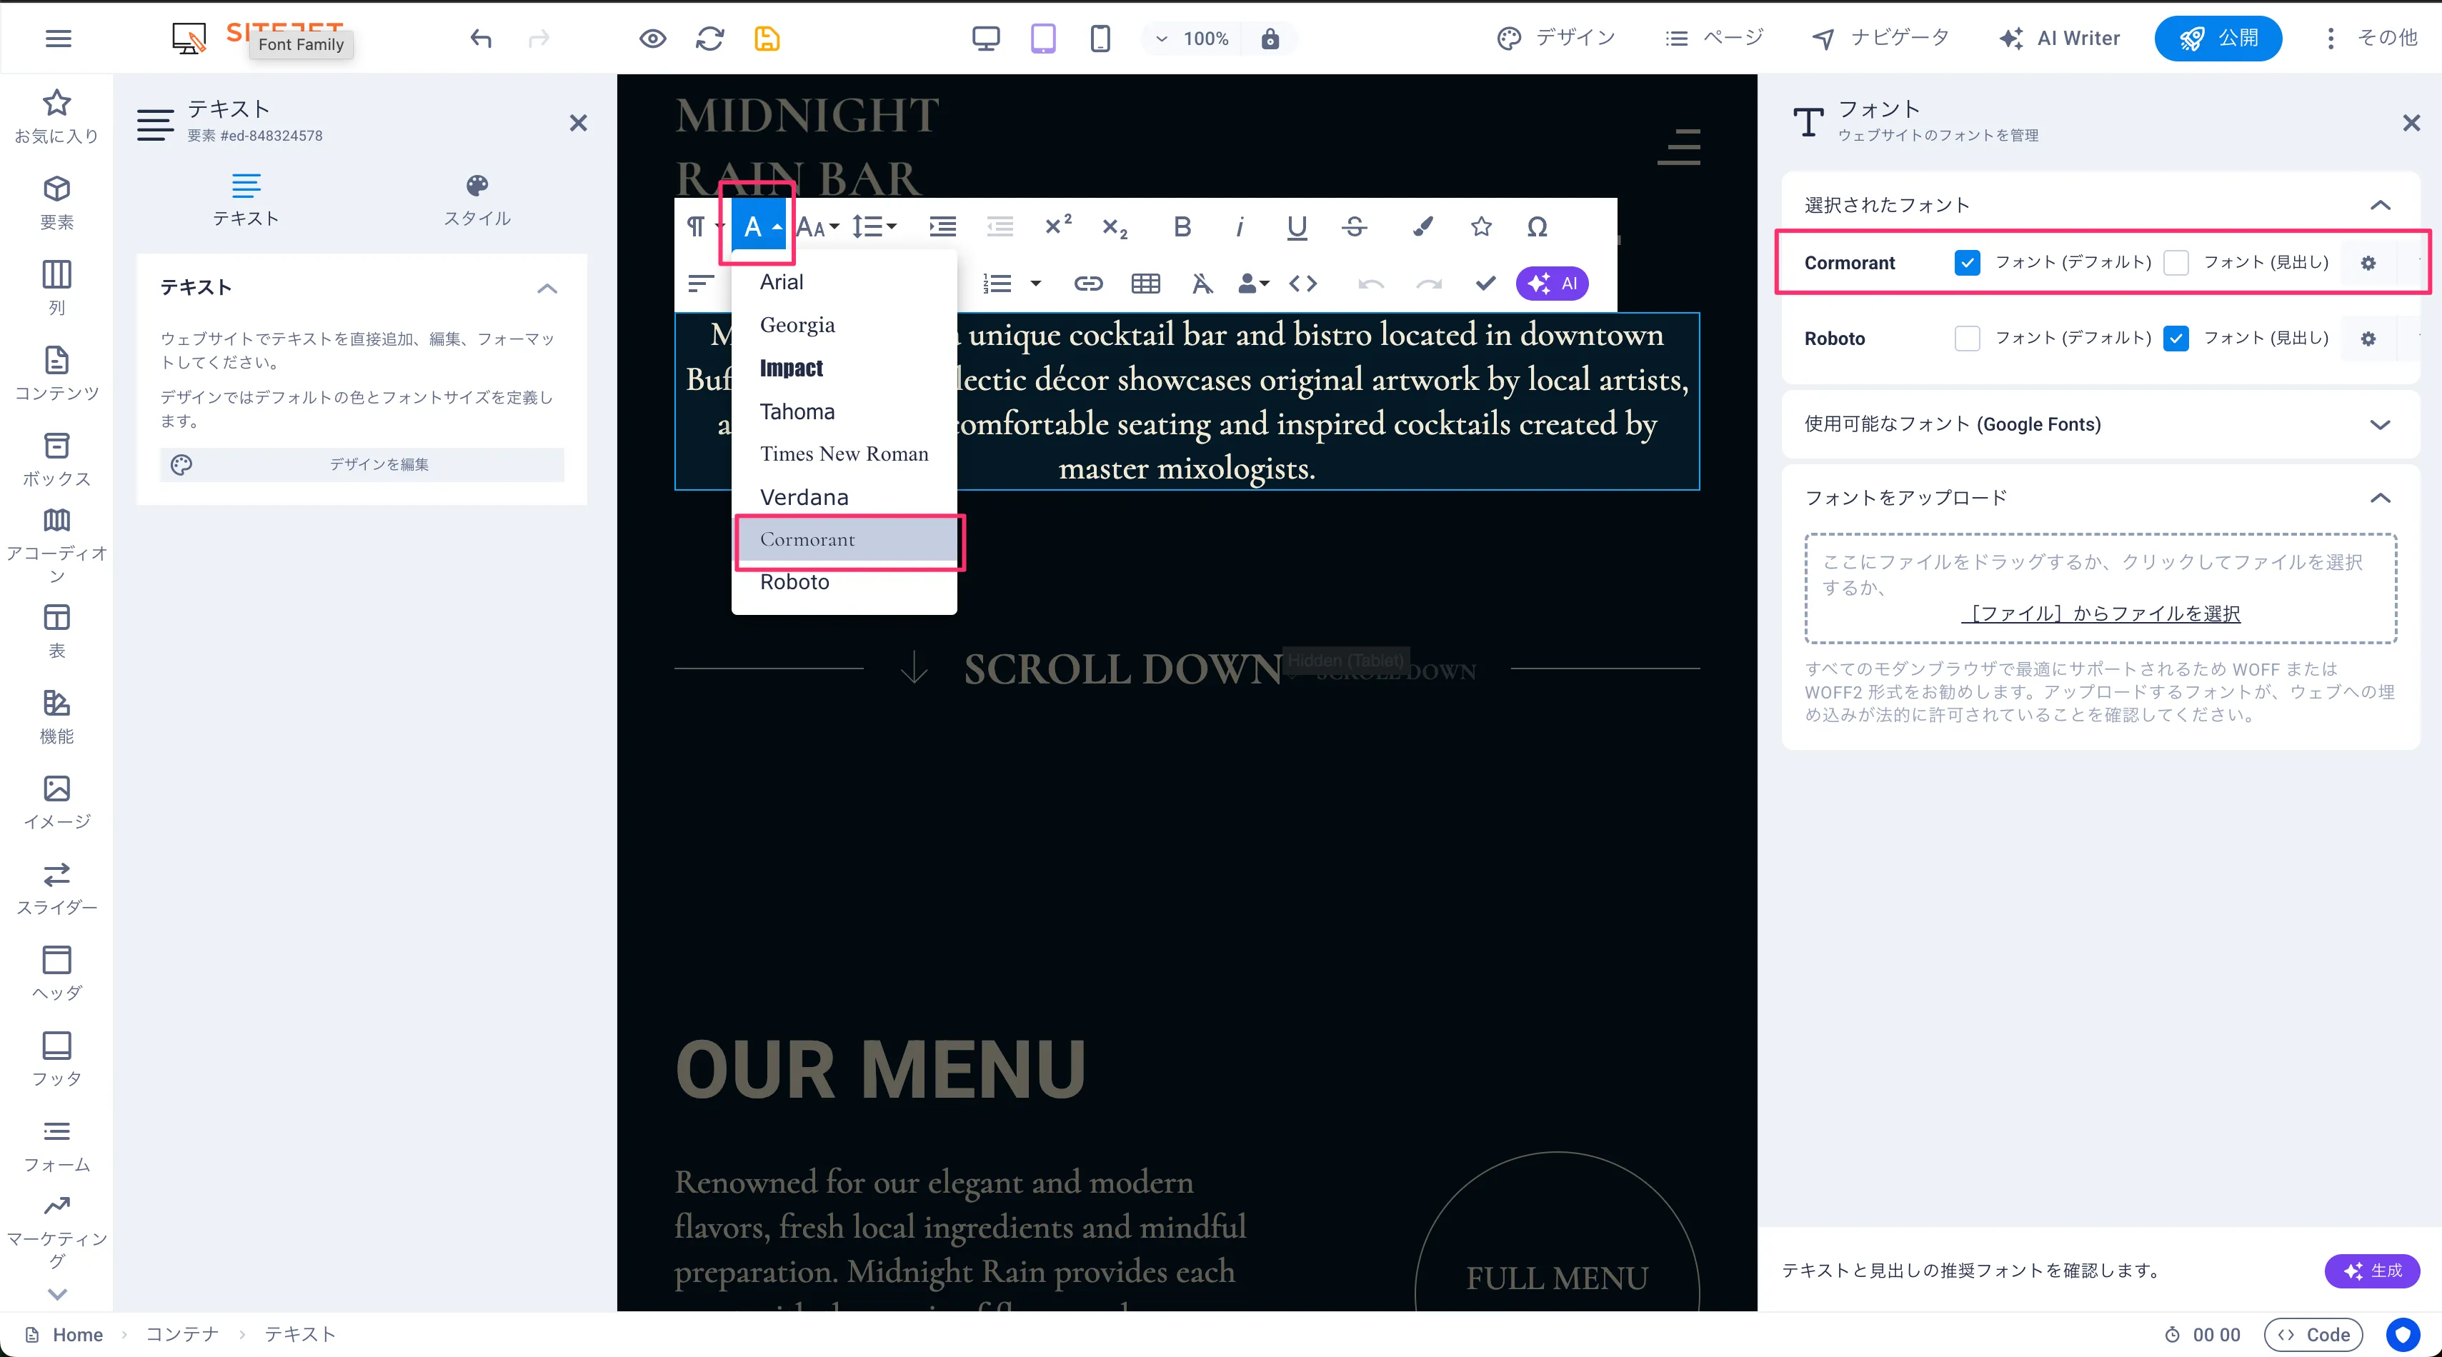Open the Code button in footer

tap(2313, 1334)
